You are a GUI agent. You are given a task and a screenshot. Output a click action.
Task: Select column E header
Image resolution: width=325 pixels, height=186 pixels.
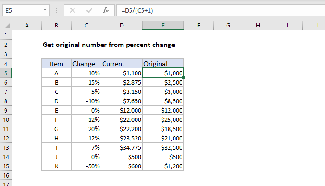(163, 26)
